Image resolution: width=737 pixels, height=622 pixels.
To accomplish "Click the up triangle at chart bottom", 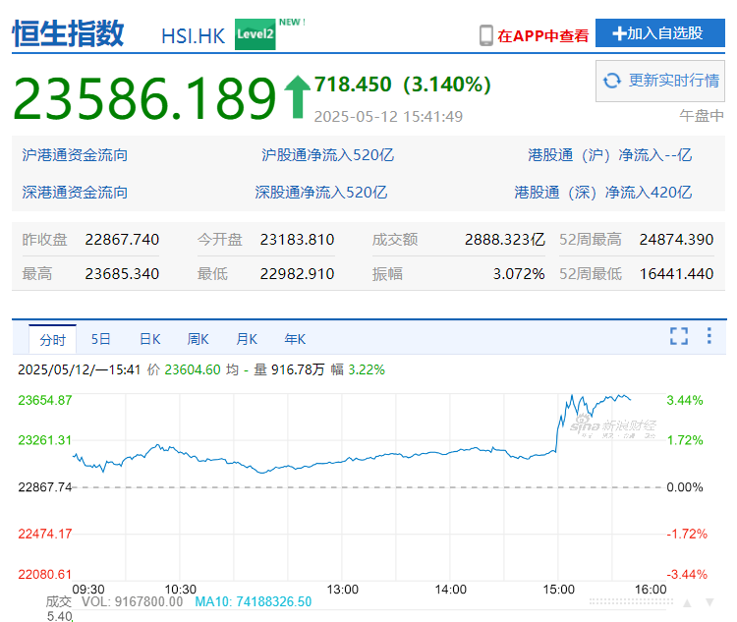I will pos(686,602).
